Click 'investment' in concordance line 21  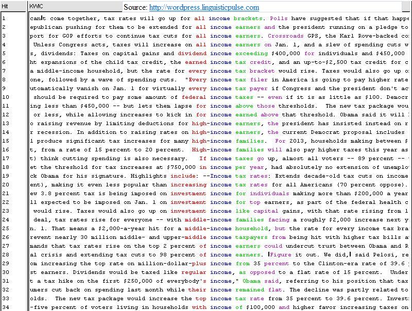click(x=188, y=193)
